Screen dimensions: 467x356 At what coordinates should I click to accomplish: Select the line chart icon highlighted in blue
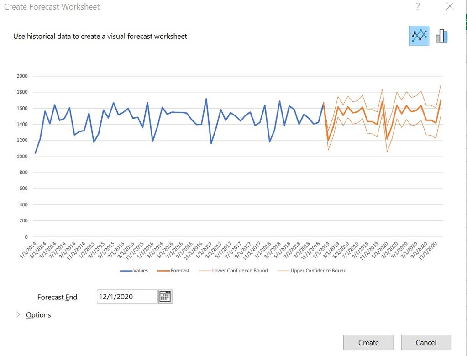pyautogui.click(x=419, y=35)
